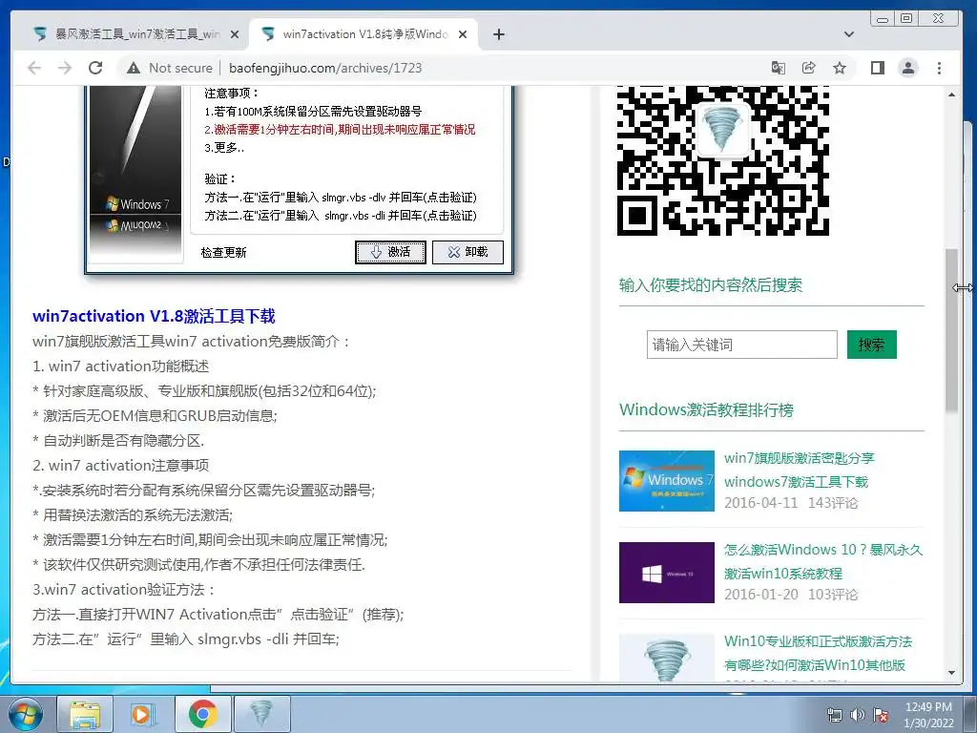The image size is (977, 733).
Task: Open the tornado app taskbar icon
Action: point(261,714)
